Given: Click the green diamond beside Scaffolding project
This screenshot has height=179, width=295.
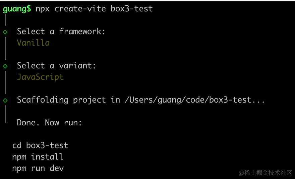Looking at the screenshot, I should click(x=5, y=101).
